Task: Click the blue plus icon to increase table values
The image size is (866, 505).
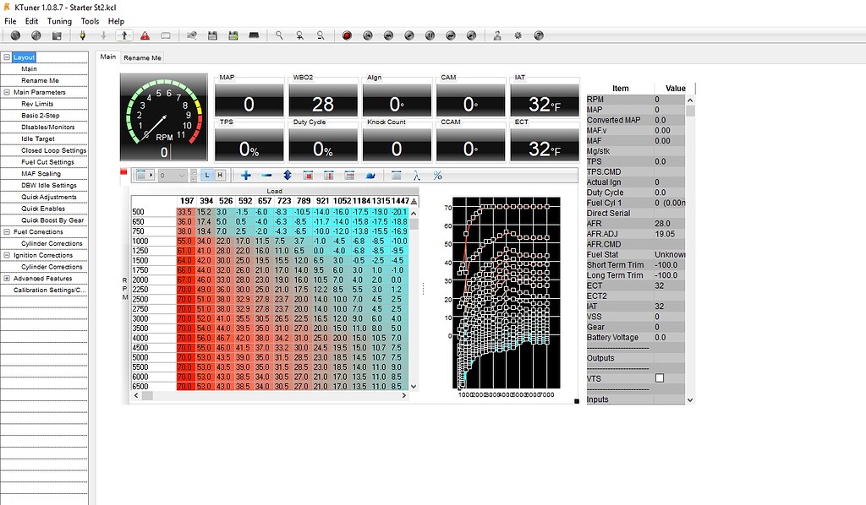Action: [246, 175]
